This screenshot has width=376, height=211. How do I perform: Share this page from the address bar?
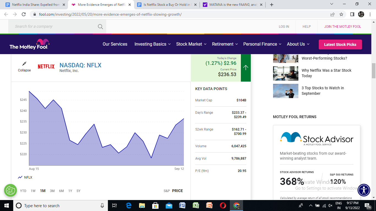tap(333, 14)
